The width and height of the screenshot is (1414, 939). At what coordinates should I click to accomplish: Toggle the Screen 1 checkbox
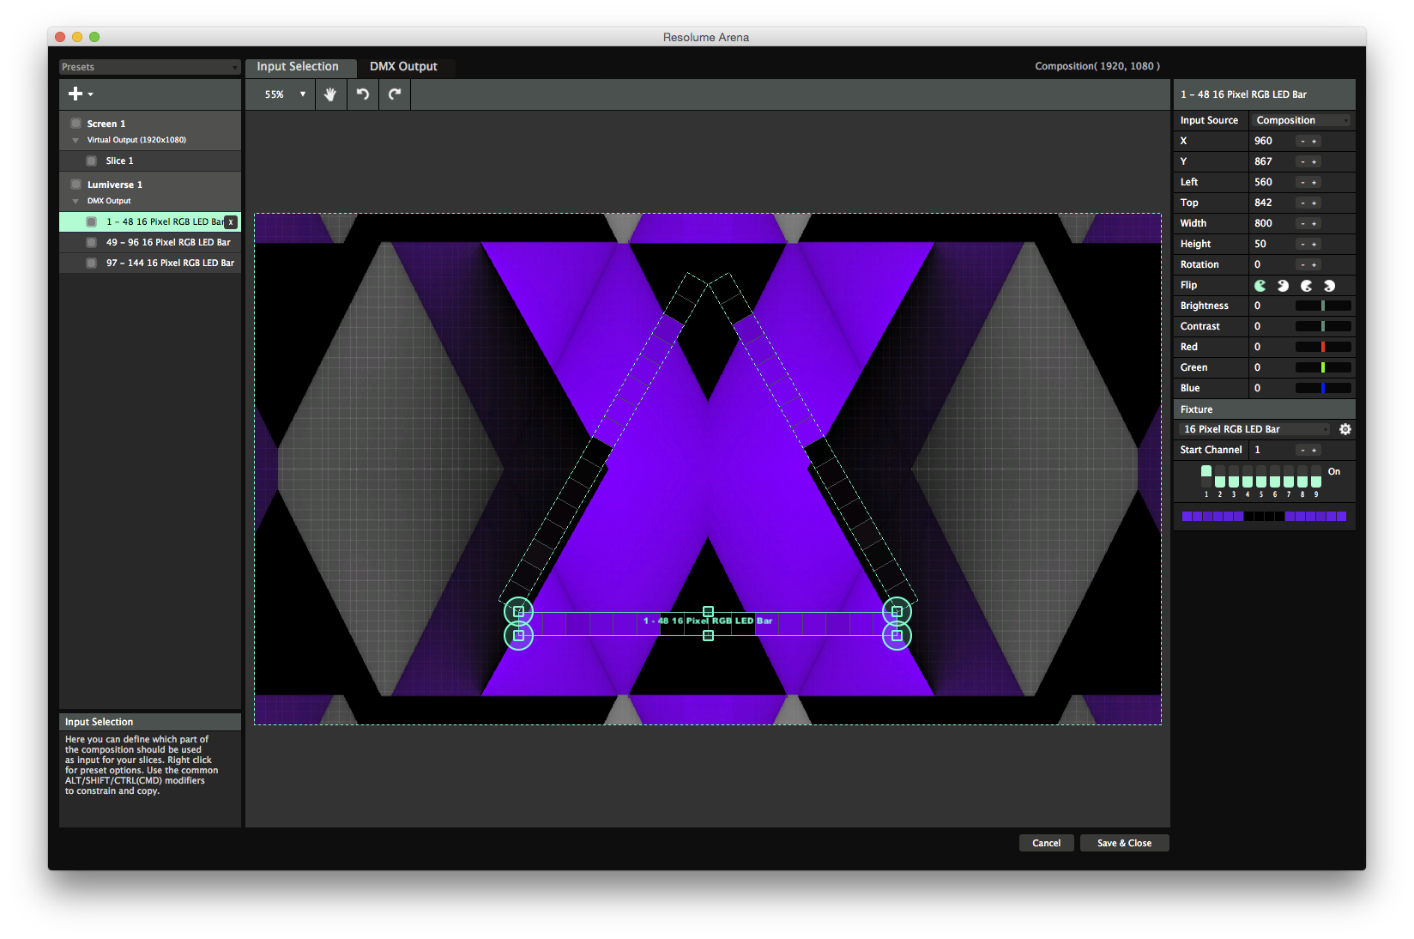tap(75, 123)
